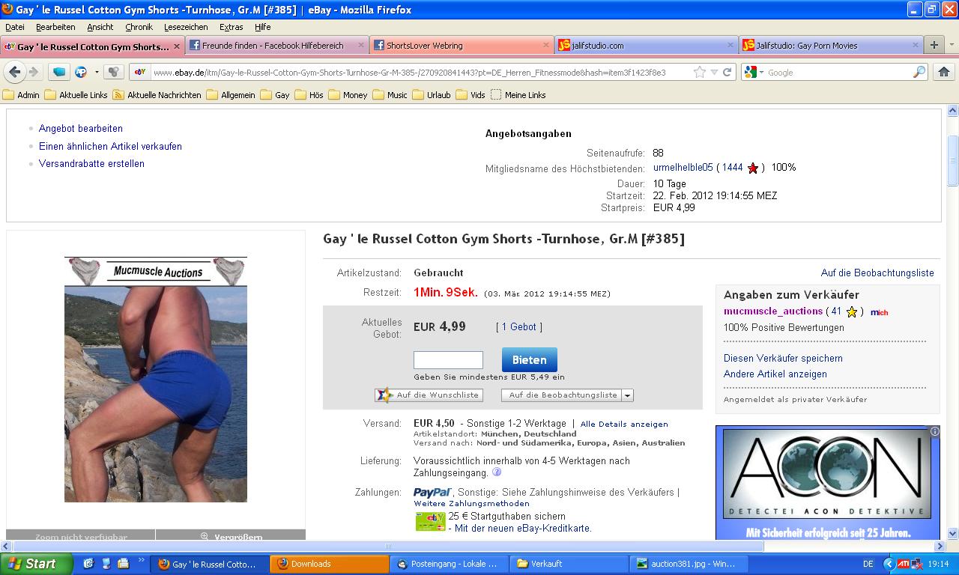Close the ShortsLover Webring tab
This screenshot has height=575, width=959.
click(545, 46)
